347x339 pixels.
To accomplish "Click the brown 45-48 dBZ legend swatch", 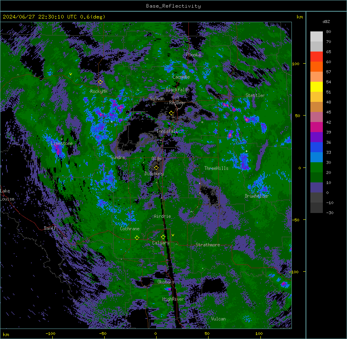I will 316,107.
